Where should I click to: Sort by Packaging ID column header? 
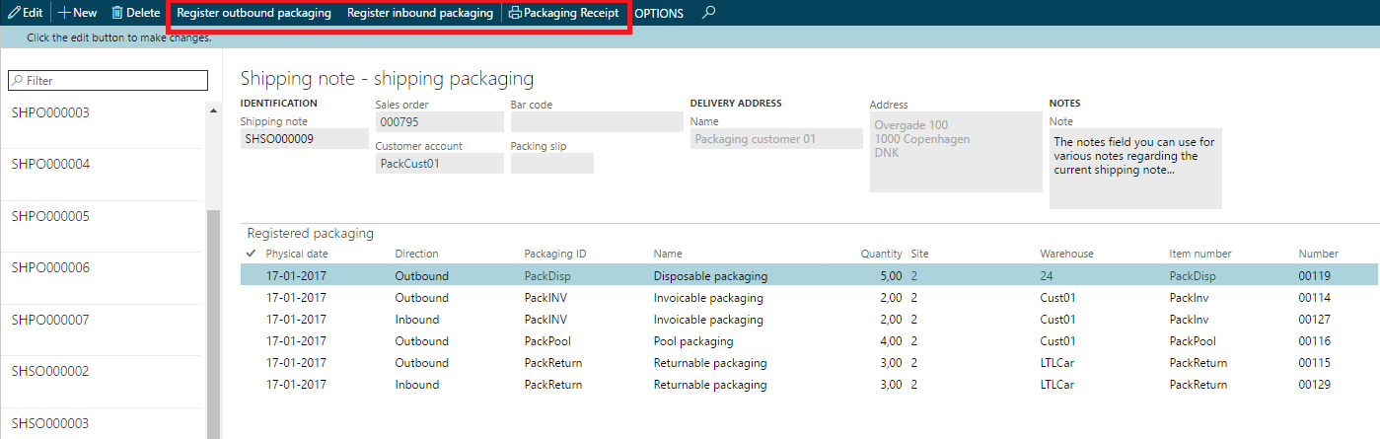tap(555, 254)
